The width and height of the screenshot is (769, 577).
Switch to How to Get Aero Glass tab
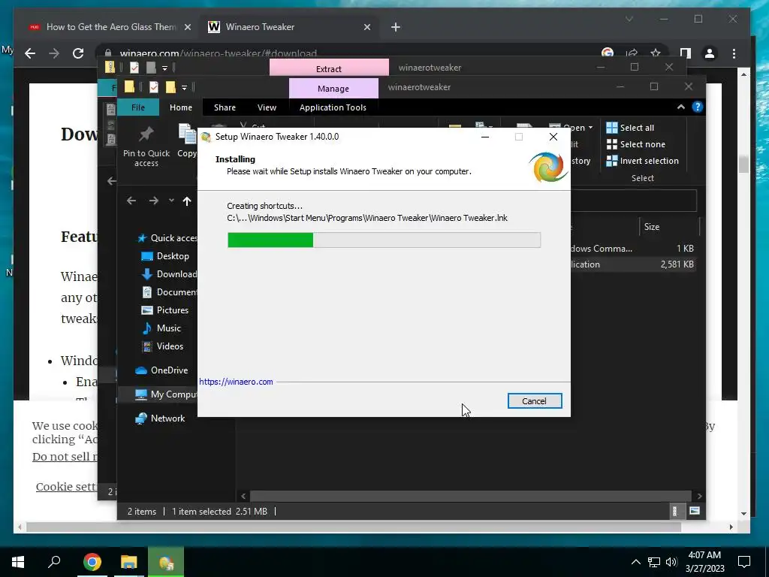pos(111,27)
